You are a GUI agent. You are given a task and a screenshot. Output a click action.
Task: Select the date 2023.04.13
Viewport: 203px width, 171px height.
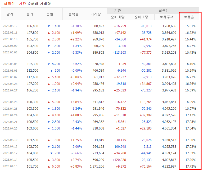[x=10, y=166]
